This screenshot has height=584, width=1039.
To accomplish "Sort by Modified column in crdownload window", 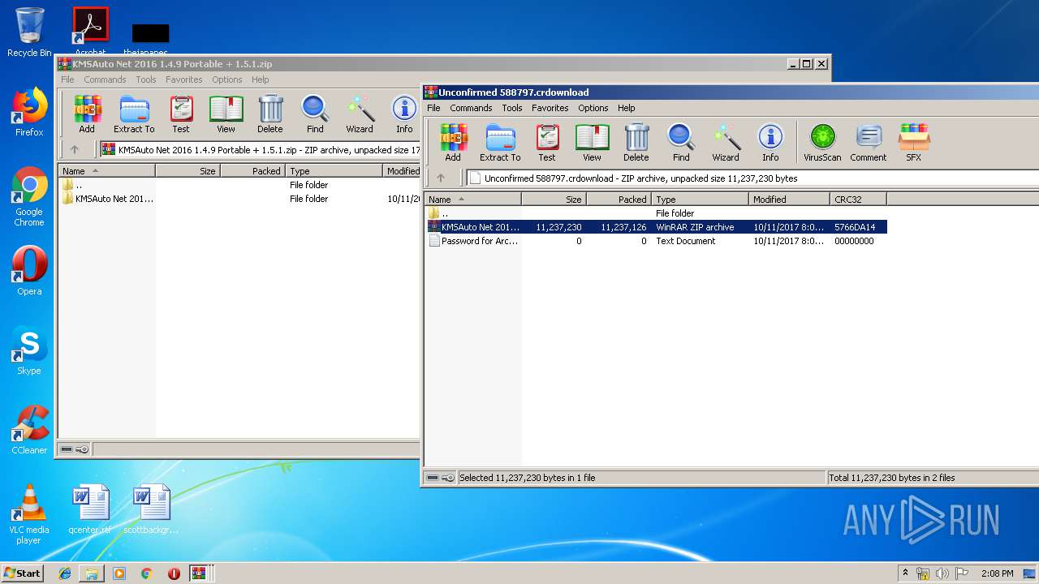I will tap(789, 199).
